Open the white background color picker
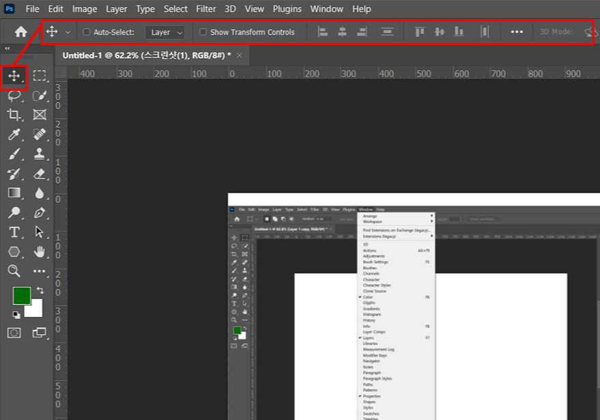This screenshot has width=600, height=420. coord(35,310)
